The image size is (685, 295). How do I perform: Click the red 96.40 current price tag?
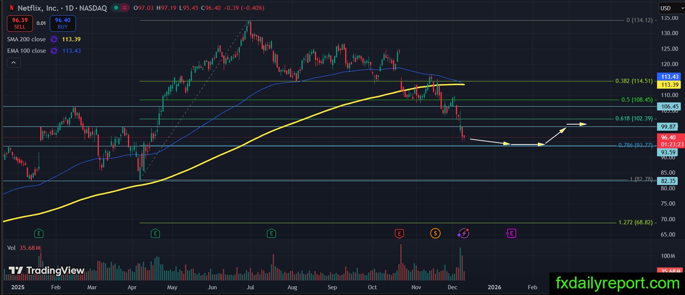click(x=671, y=141)
